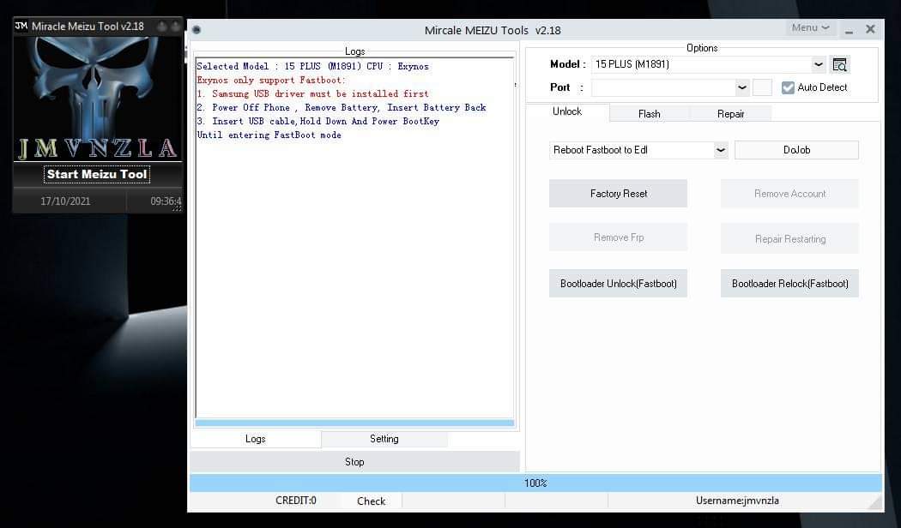Click the Repair Restarting button
Screen dimensions: 901x528
click(x=789, y=239)
